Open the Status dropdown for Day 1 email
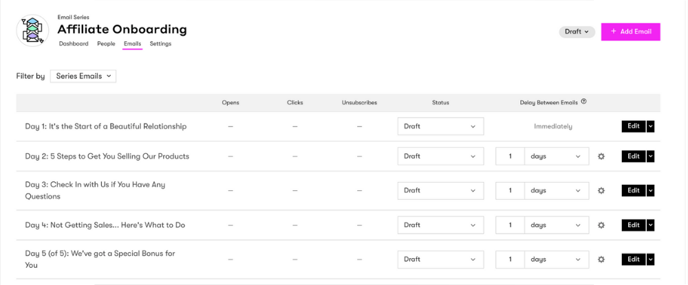Viewport: 688px width, 285px height. tap(440, 126)
